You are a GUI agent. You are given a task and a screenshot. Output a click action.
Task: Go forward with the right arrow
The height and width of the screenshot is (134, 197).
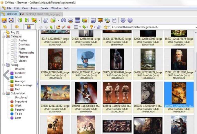46,27
